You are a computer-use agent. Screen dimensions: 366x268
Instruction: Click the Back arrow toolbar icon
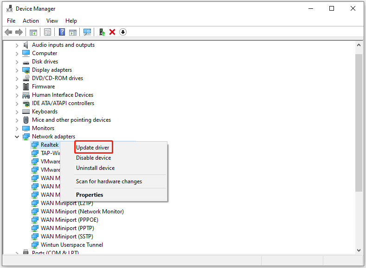(x=8, y=32)
